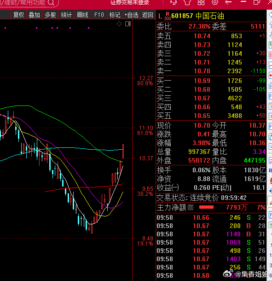Open the customer service headset icon
Image resolution: width=272 pixels, height=281 pixels.
[173, 2]
